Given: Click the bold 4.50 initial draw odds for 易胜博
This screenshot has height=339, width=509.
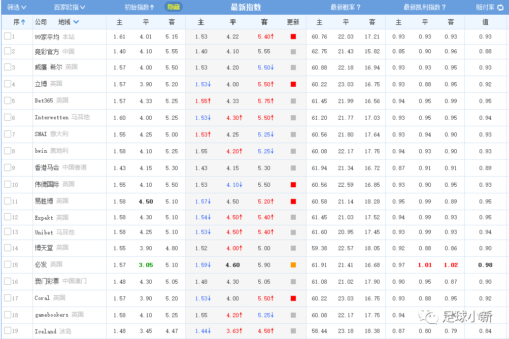Looking at the screenshot, I should pyautogui.click(x=146, y=201).
